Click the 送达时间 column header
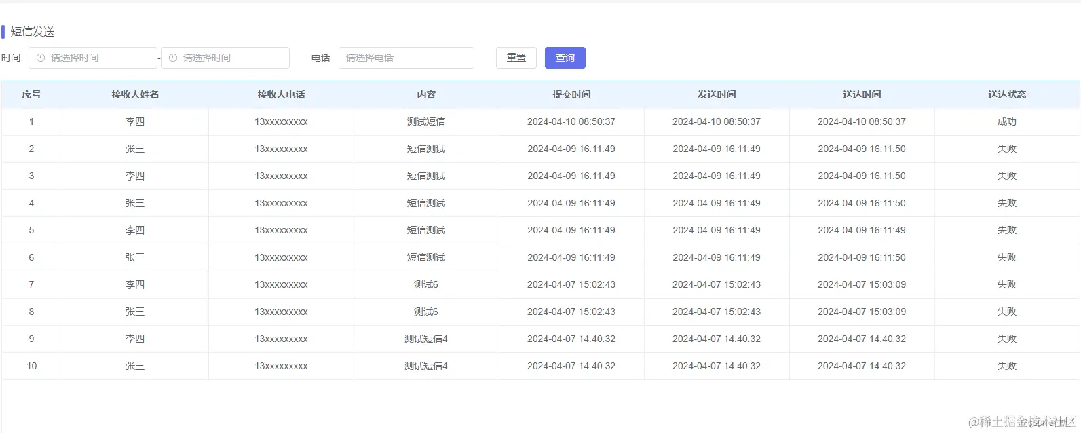Image resolution: width=1081 pixels, height=433 pixels. (862, 94)
